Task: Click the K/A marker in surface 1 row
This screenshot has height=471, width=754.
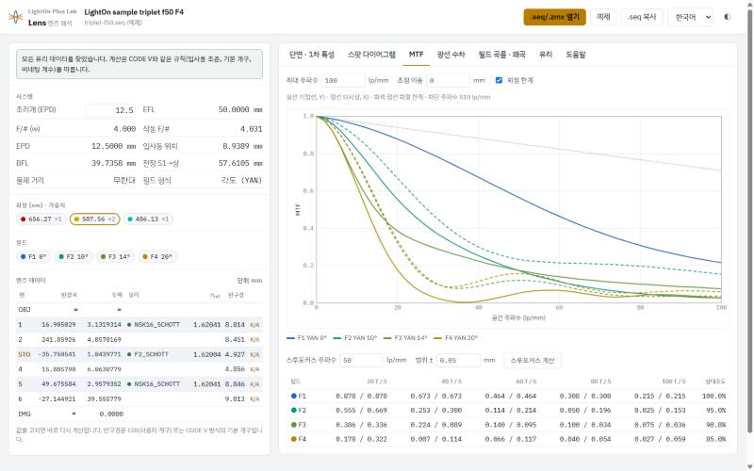Action: [254, 325]
